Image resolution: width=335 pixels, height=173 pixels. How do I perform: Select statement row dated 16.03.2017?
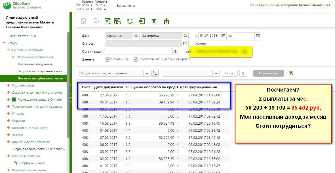click(x=155, y=124)
